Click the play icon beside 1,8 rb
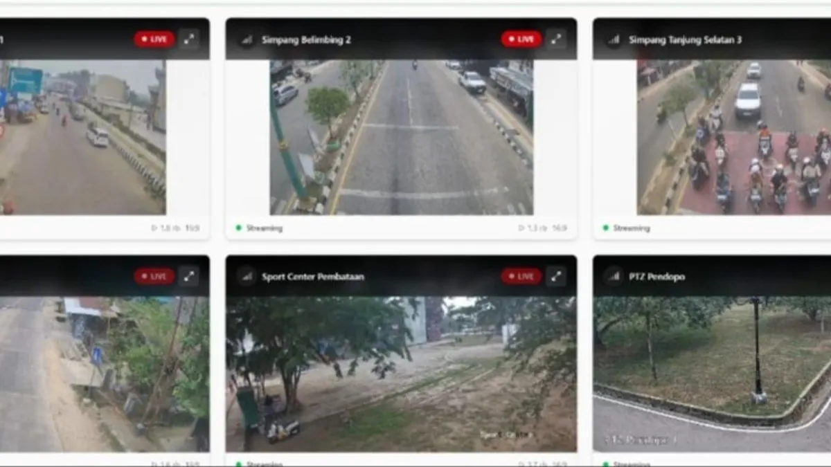 pos(154,228)
